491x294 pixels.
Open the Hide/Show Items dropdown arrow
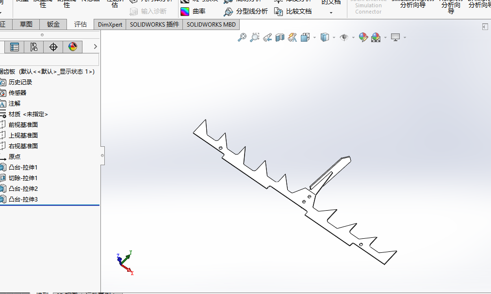[354, 37]
